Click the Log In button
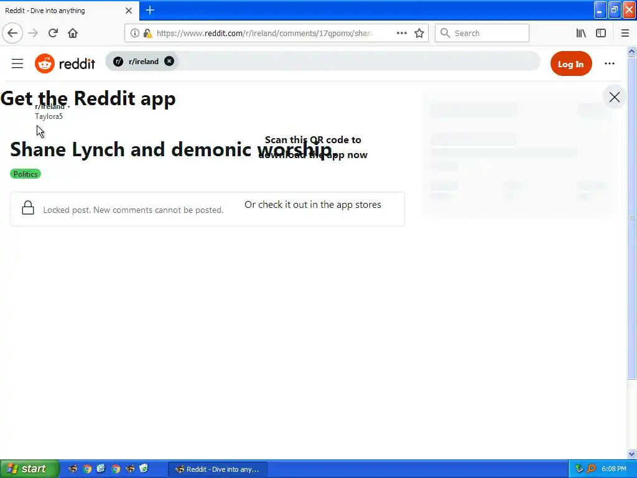This screenshot has height=478, width=637. coord(571,64)
